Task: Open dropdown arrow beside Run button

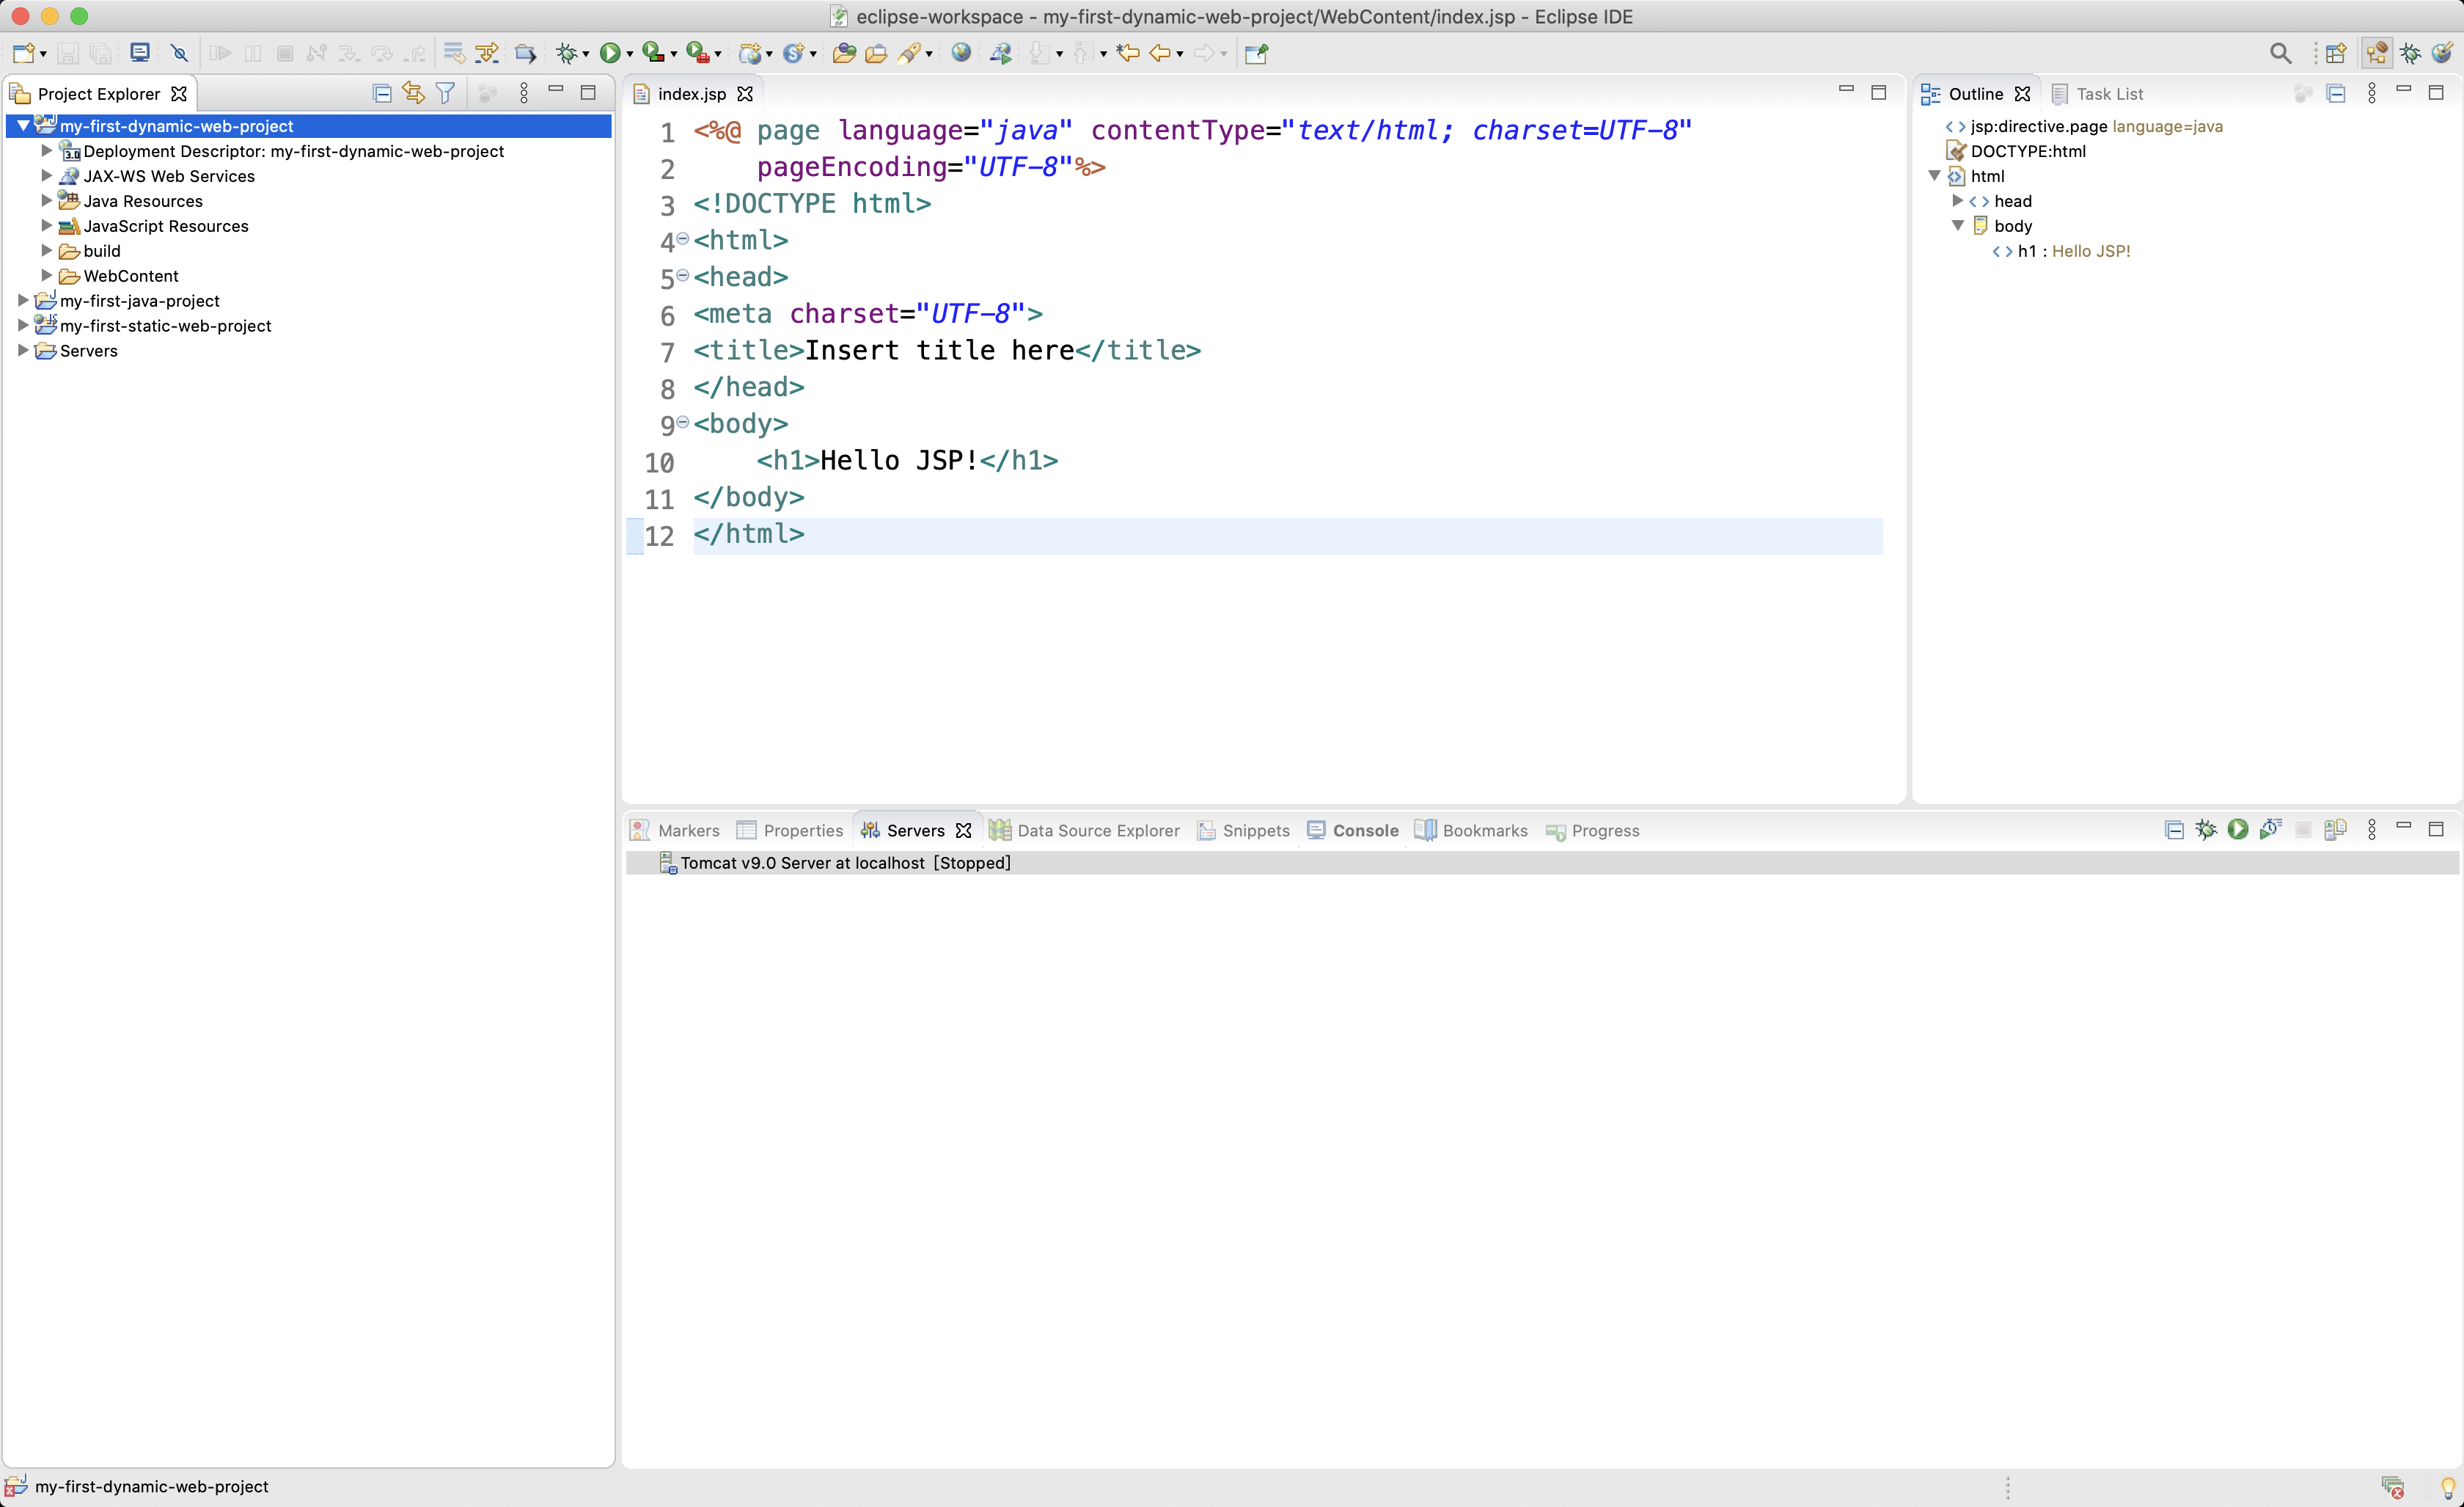Action: click(x=630, y=54)
